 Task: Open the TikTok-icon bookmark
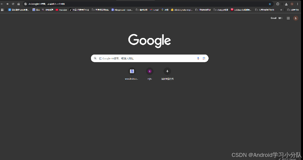click(x=79, y=10)
